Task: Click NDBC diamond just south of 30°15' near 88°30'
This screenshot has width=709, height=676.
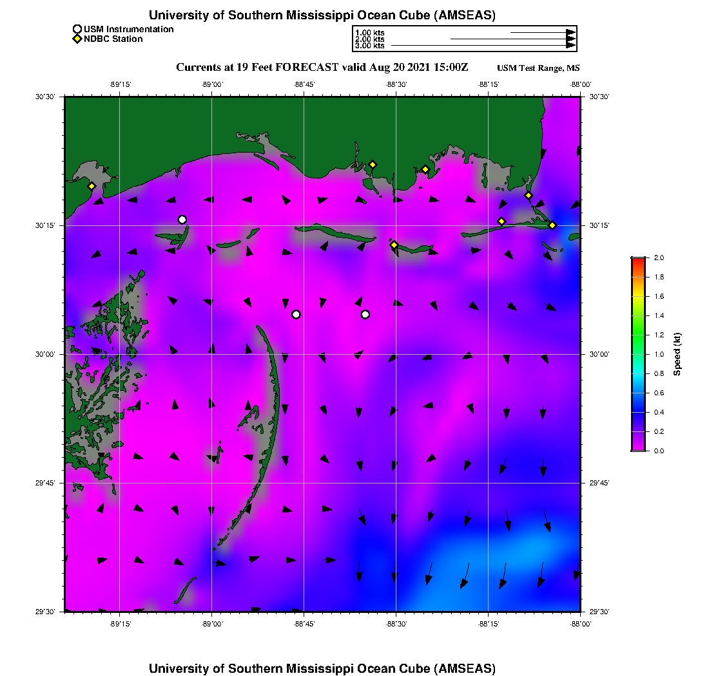Action: (x=394, y=245)
